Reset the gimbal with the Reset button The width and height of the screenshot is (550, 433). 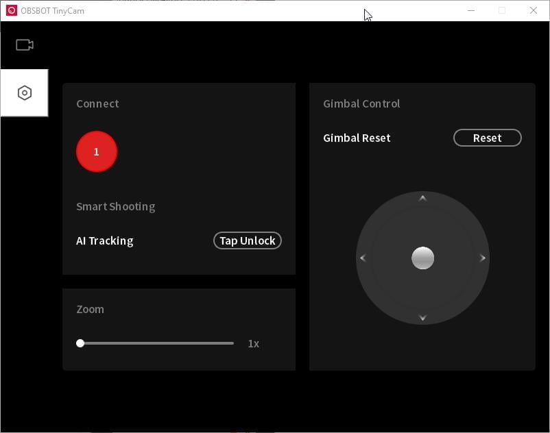(x=487, y=138)
